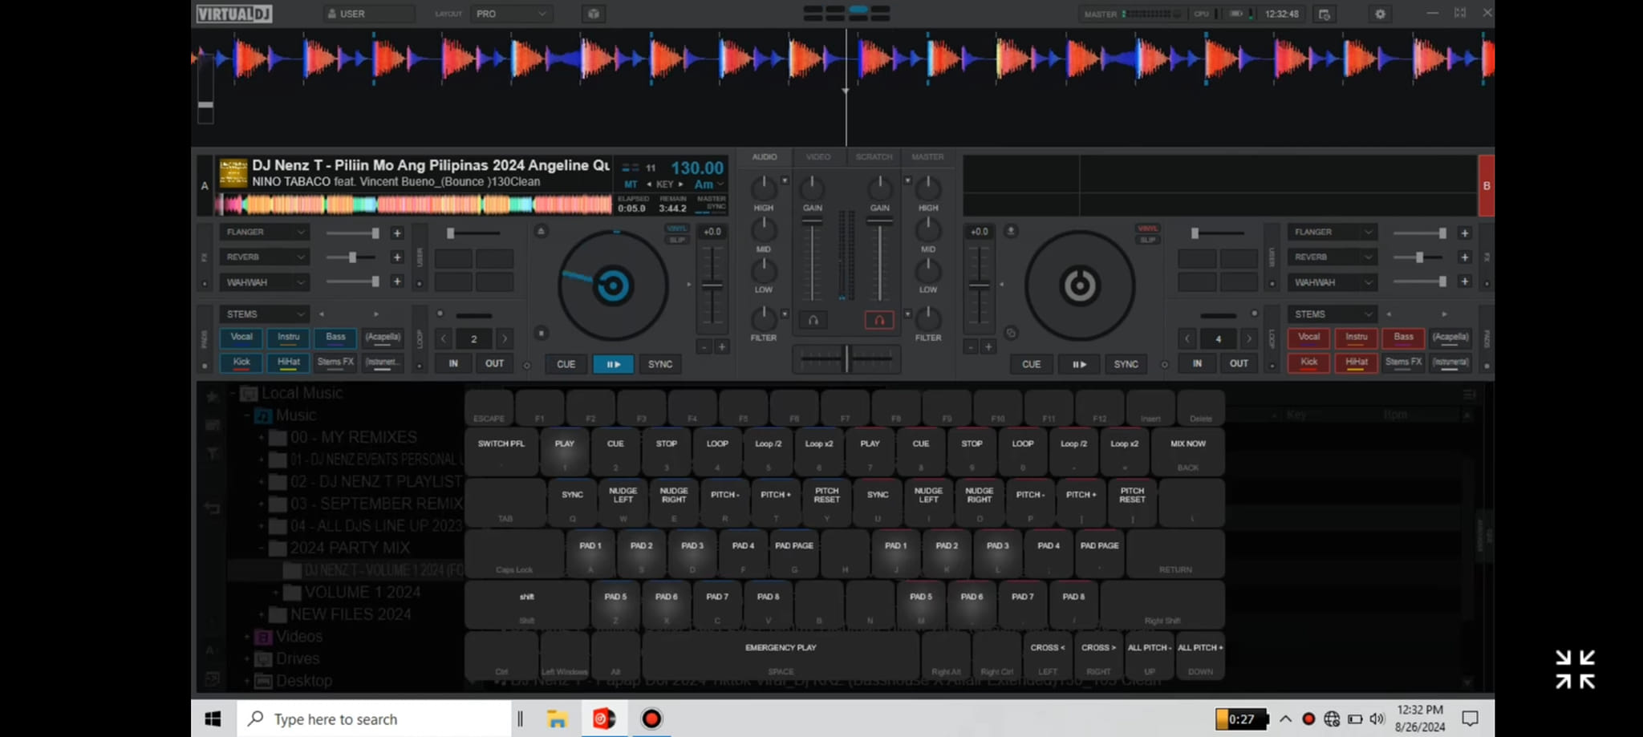The image size is (1643, 737).
Task: Click deck B red headphone PFL button
Action: click(x=879, y=320)
